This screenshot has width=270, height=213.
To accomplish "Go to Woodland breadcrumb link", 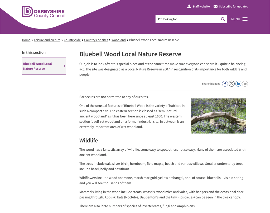I will coord(118,40).
